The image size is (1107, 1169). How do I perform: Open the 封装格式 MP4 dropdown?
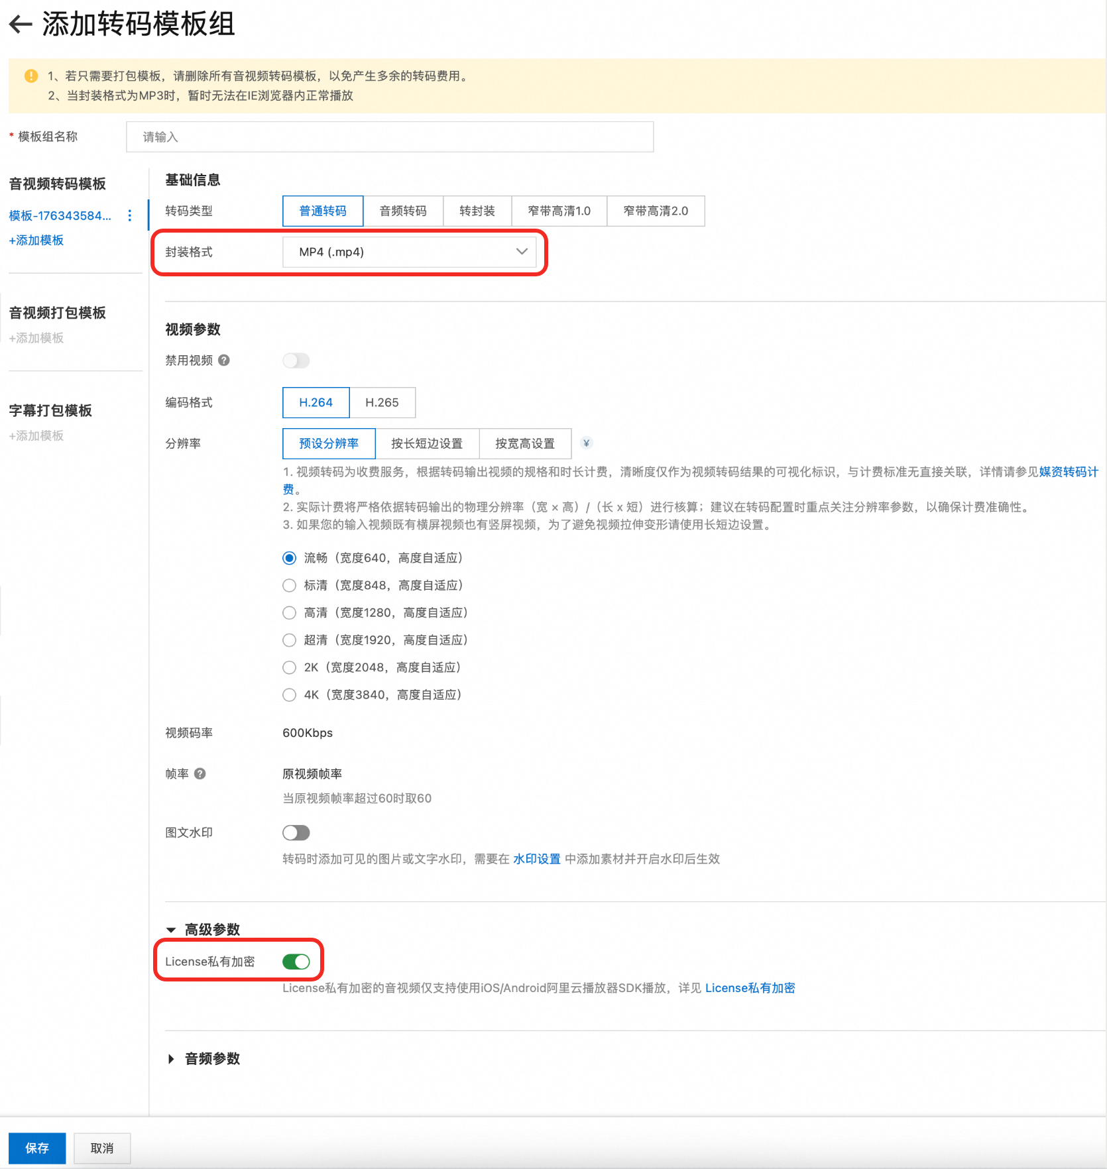409,252
